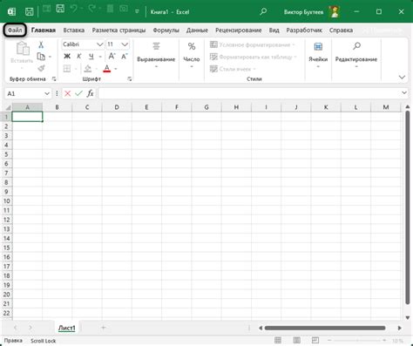Open the A1 name box dropdown
Image resolution: width=413 pixels, height=346 pixels.
(47, 93)
